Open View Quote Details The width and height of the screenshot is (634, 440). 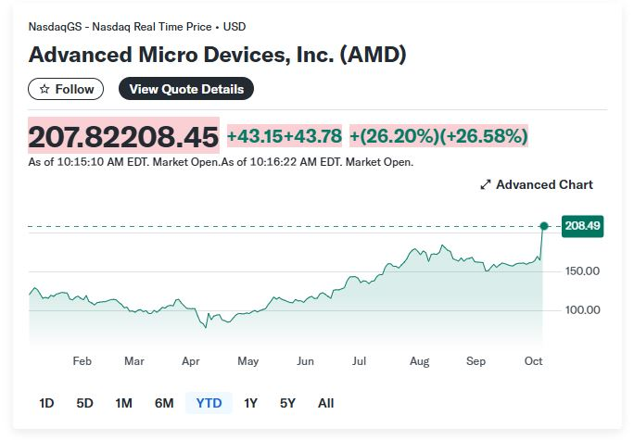click(x=186, y=90)
